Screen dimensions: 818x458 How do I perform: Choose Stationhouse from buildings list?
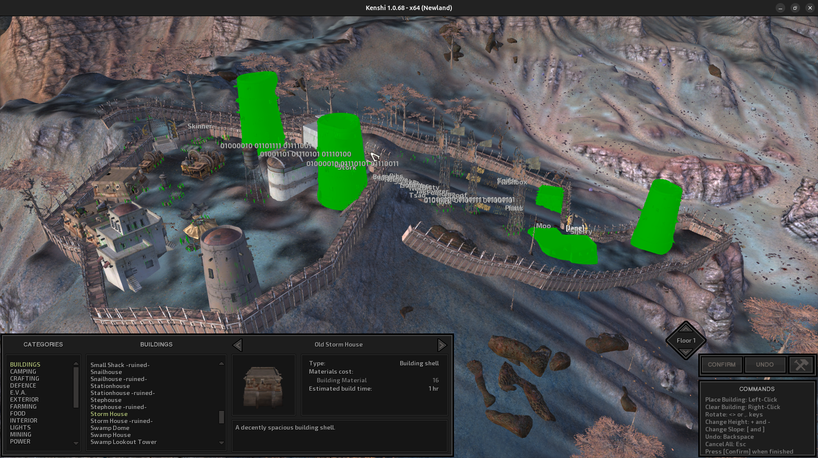click(x=110, y=386)
